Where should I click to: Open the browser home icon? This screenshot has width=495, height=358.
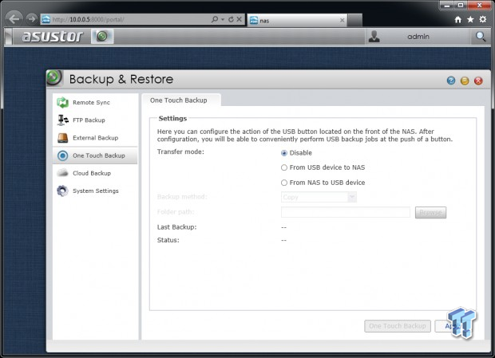click(457, 20)
